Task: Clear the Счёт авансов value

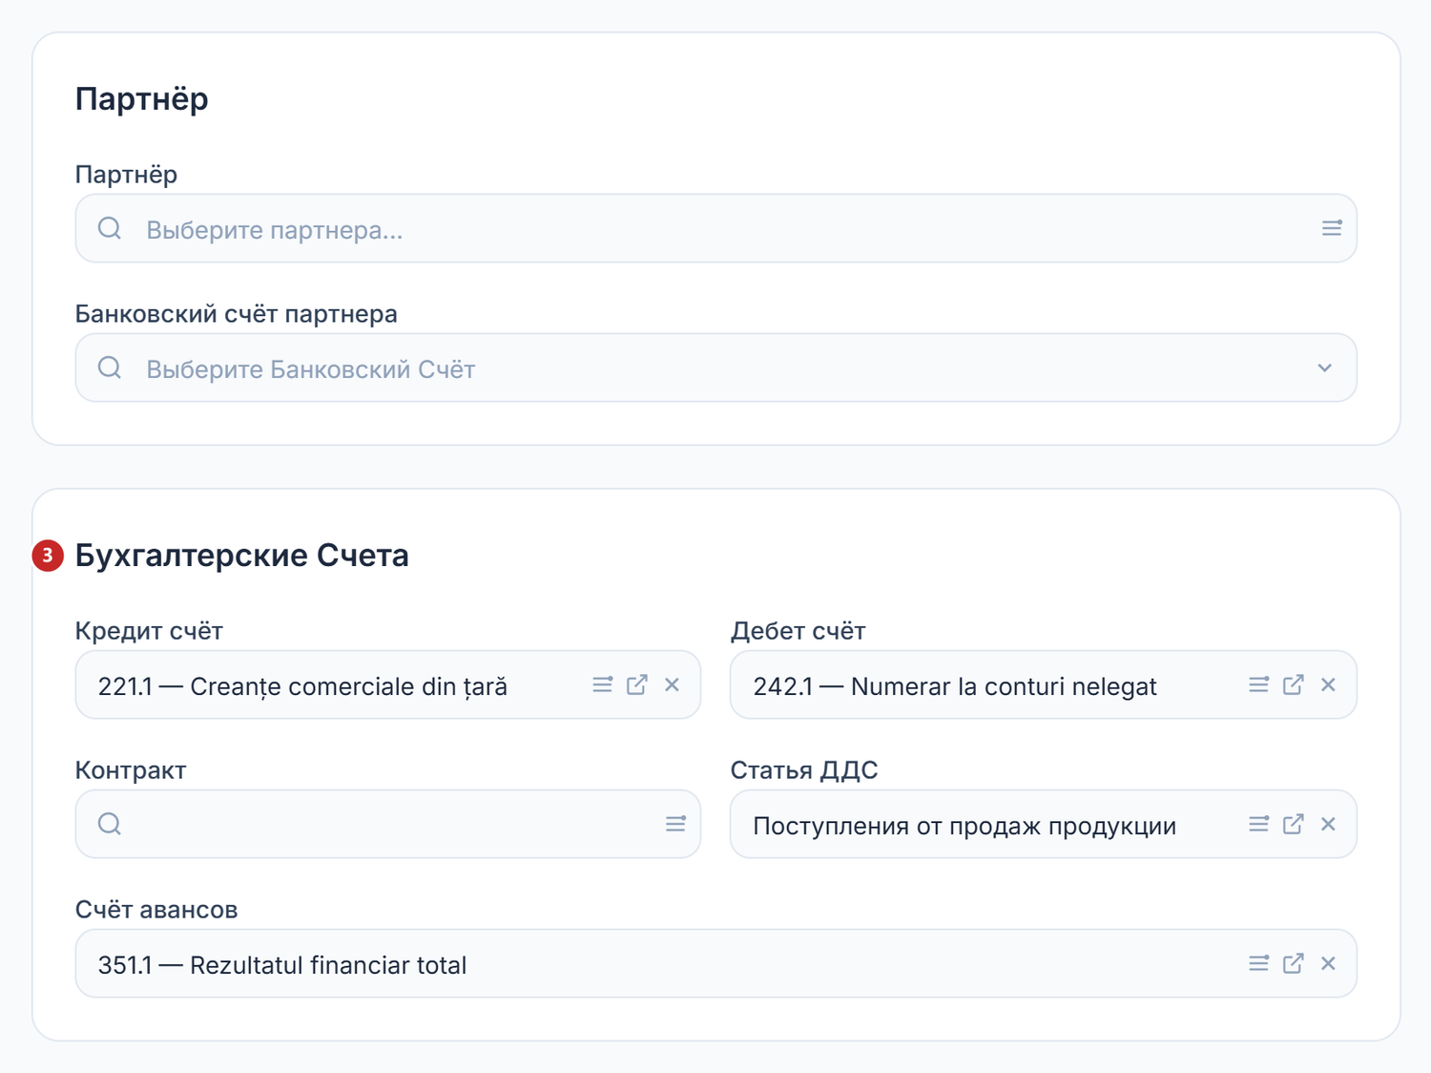Action: coord(1328,963)
